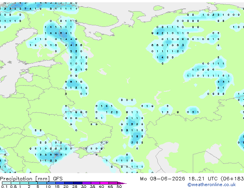This screenshot has height=188, width=244.
Task: Click the 2–5 mm legend color swatch
Action: coord(33,183)
